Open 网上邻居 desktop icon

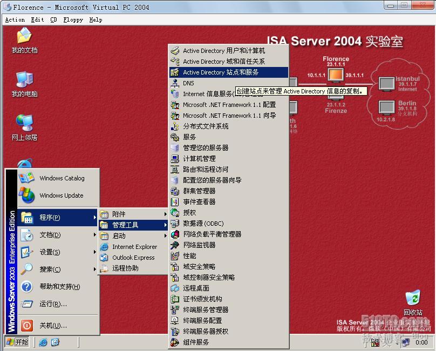(24, 128)
